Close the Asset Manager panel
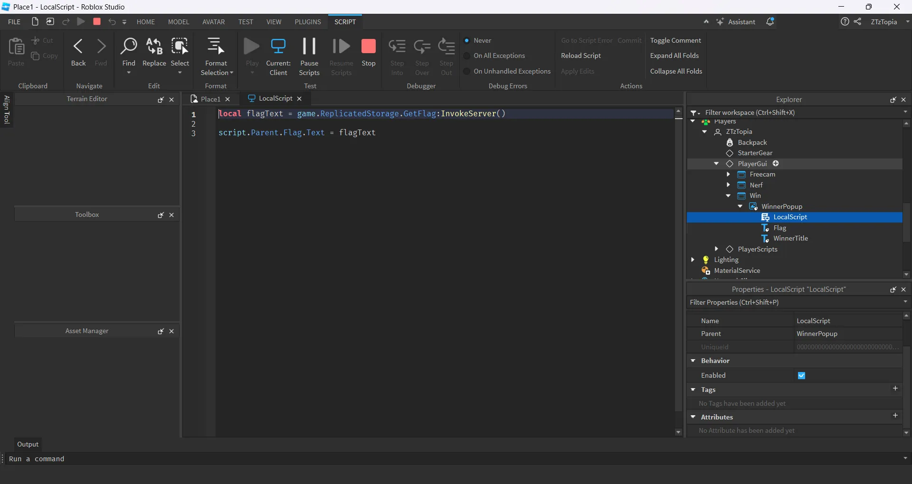This screenshot has height=484, width=912. pyautogui.click(x=171, y=331)
